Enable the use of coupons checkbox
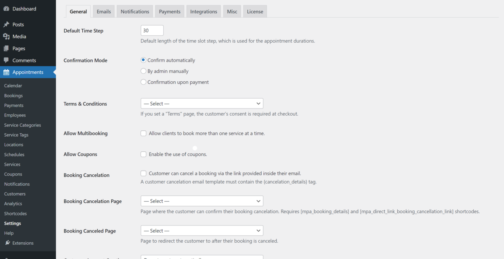This screenshot has width=504, height=259. (144, 154)
